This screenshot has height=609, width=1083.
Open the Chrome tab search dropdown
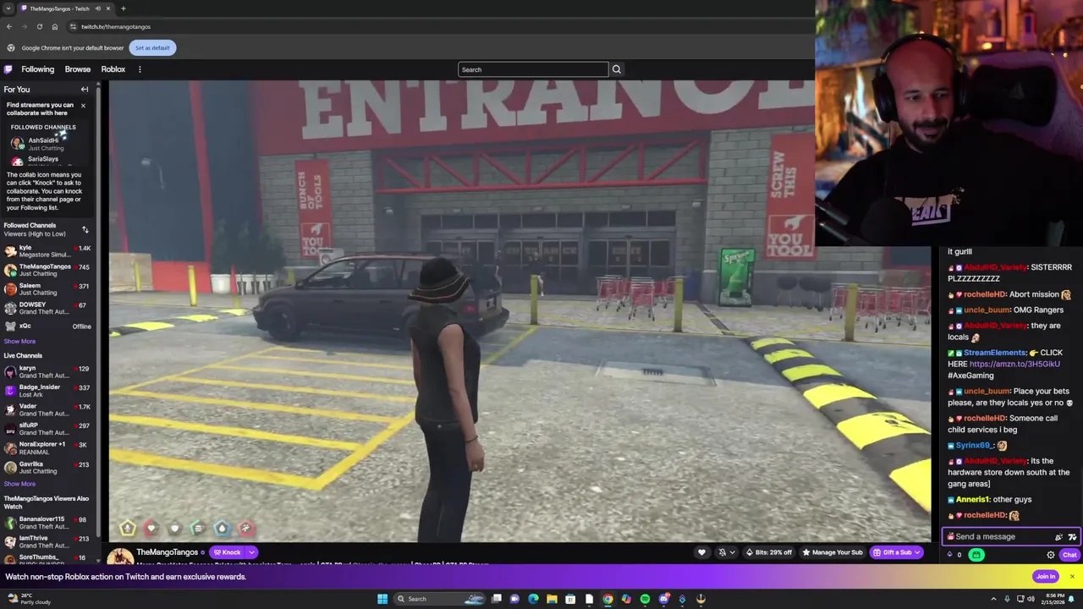point(8,8)
